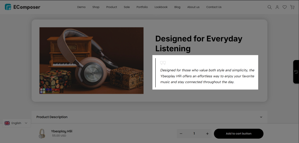Visit the About us page

(193, 7)
